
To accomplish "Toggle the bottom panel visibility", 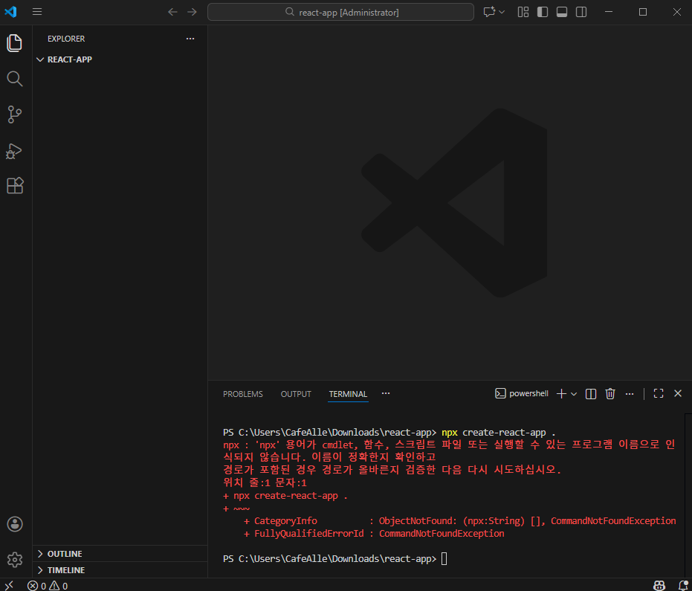I will (562, 12).
